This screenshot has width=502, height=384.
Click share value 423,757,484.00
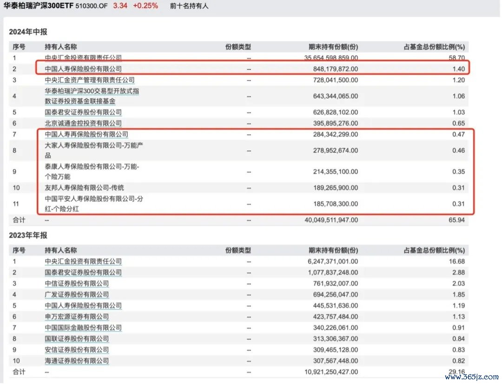(x=336, y=317)
